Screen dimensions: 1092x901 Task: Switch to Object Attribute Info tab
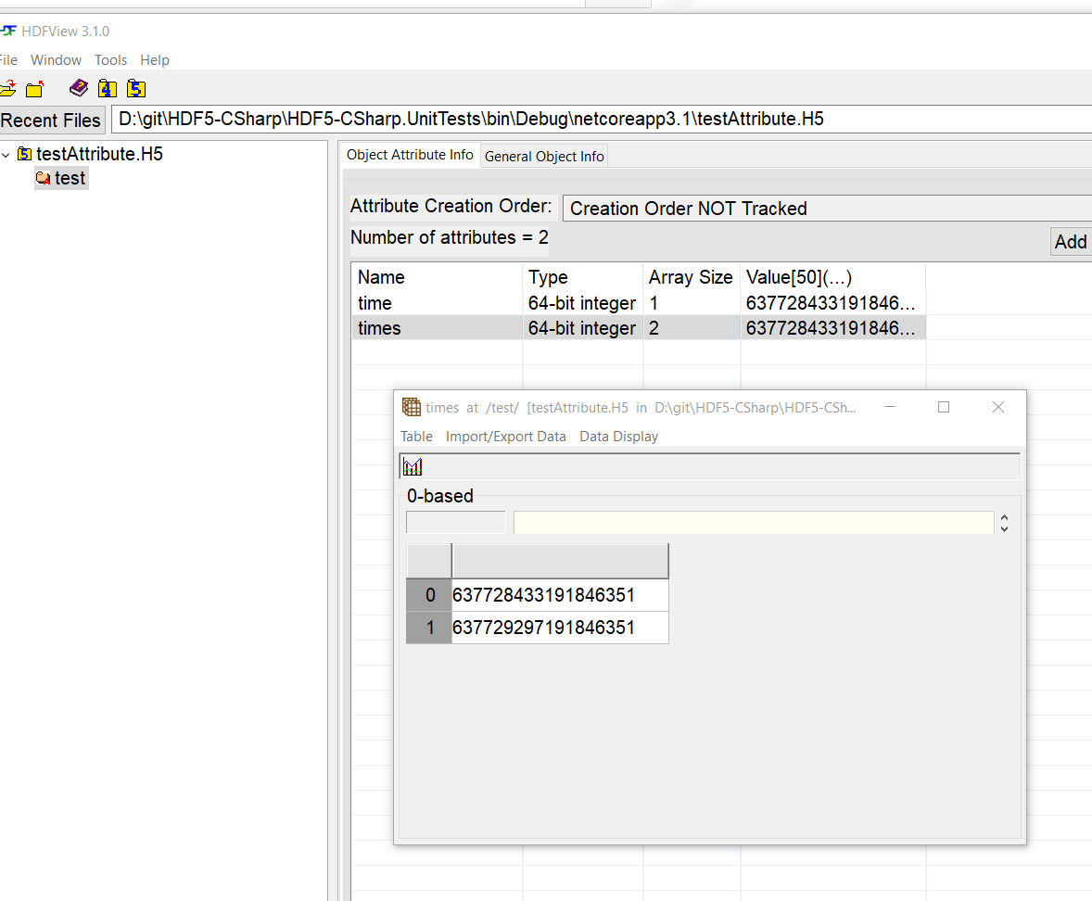(410, 155)
